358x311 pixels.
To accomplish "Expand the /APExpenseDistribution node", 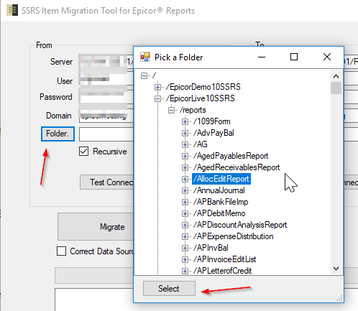I will point(185,236).
